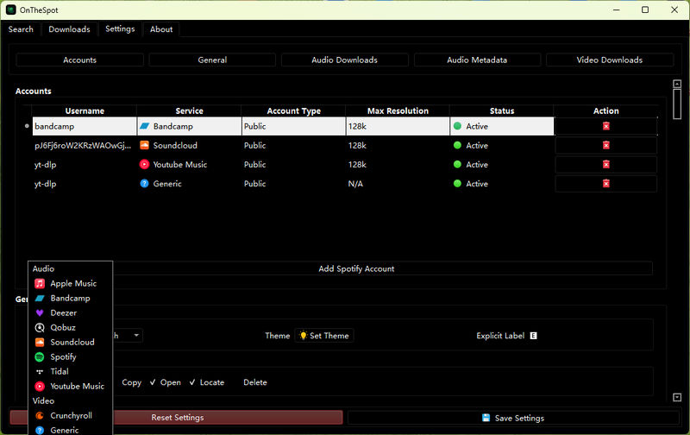This screenshot has height=435, width=690.
Task: Click Add Spotify Account button
Action: pyautogui.click(x=356, y=268)
